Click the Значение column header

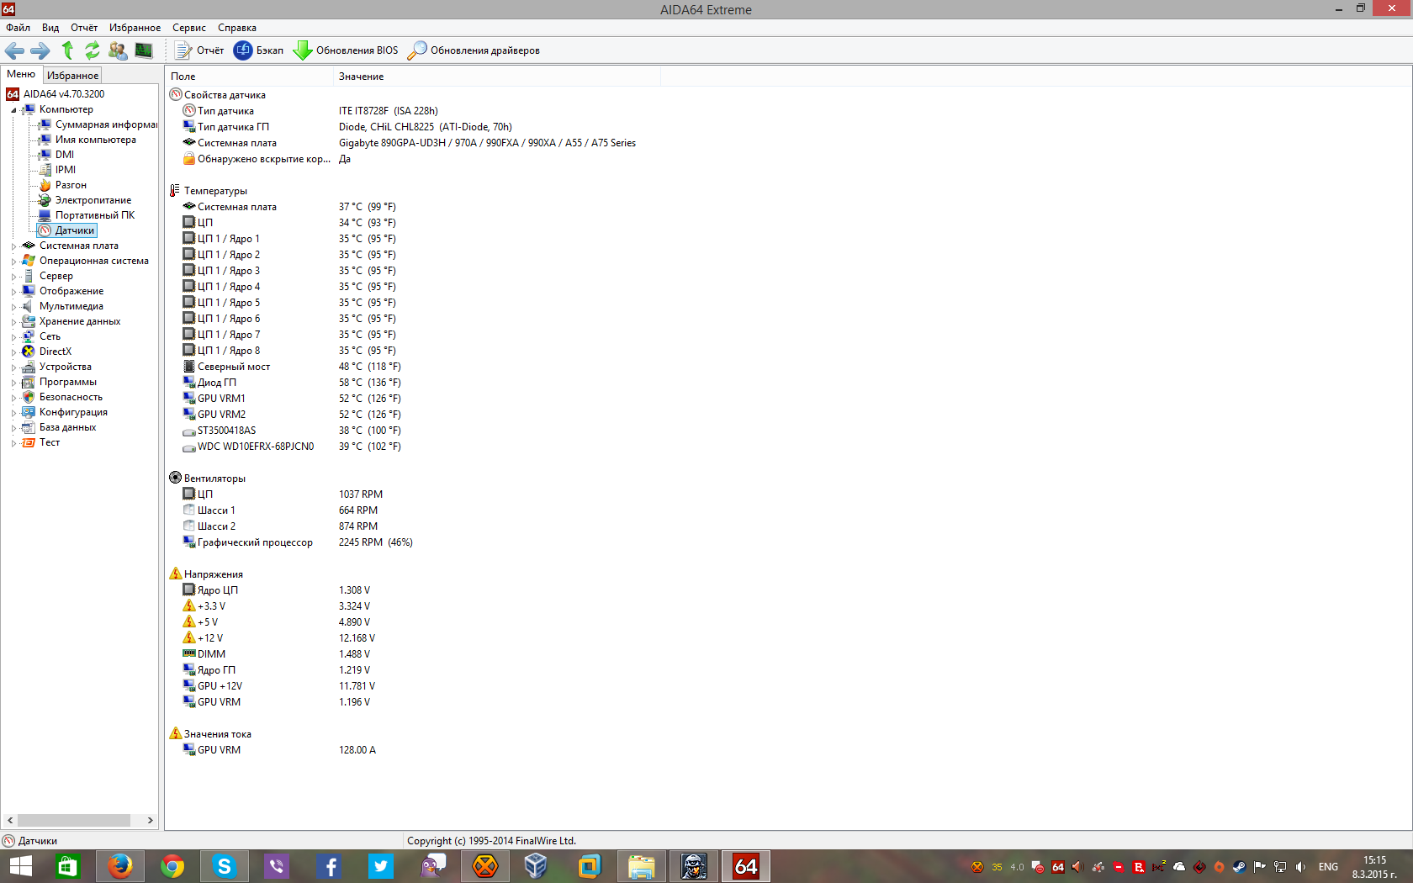pyautogui.click(x=497, y=77)
